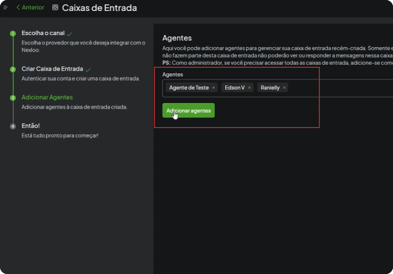
Task: Remove Agente de Teste tag
Action: coord(214,88)
